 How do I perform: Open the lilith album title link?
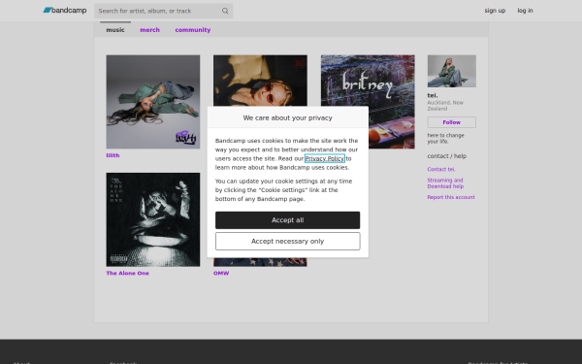(x=113, y=155)
